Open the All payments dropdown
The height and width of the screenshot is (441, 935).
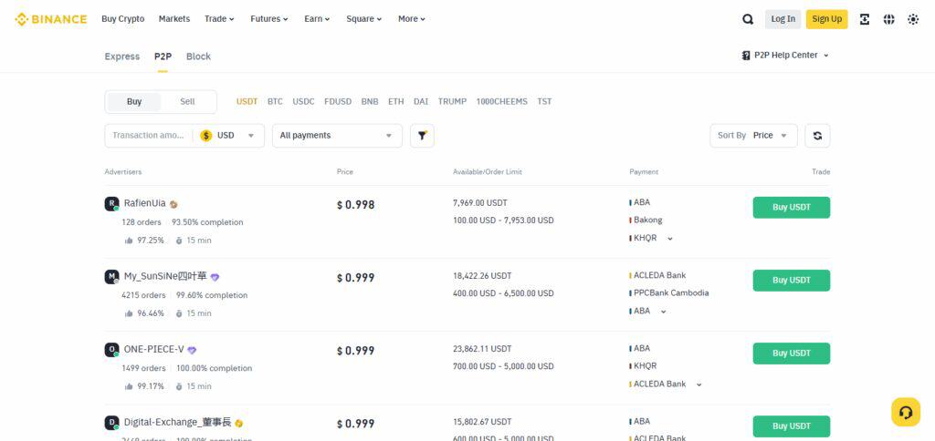click(337, 136)
